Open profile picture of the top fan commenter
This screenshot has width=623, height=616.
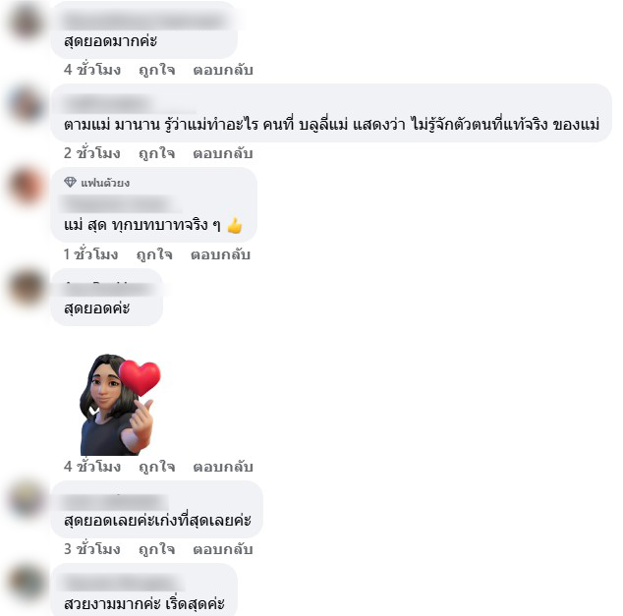tap(27, 187)
